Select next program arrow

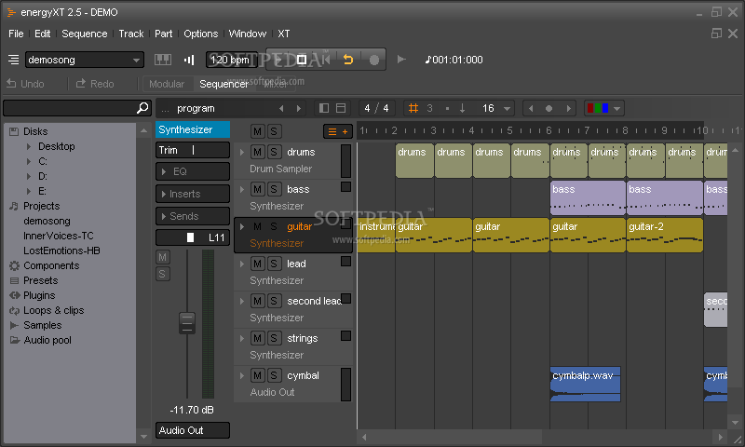click(x=298, y=108)
